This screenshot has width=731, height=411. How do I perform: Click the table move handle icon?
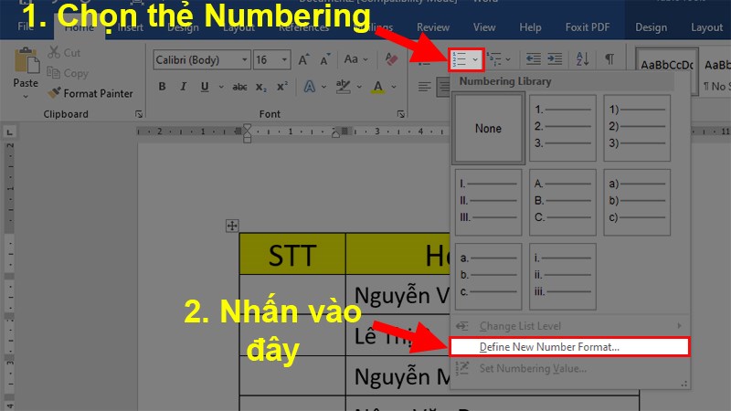click(232, 225)
